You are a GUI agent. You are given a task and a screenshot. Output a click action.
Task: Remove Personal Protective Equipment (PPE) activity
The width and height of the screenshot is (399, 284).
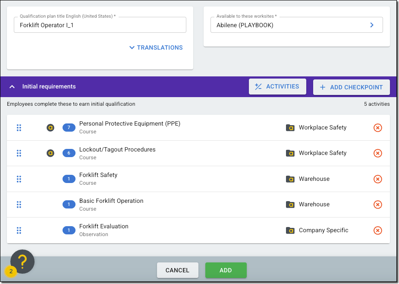(377, 128)
